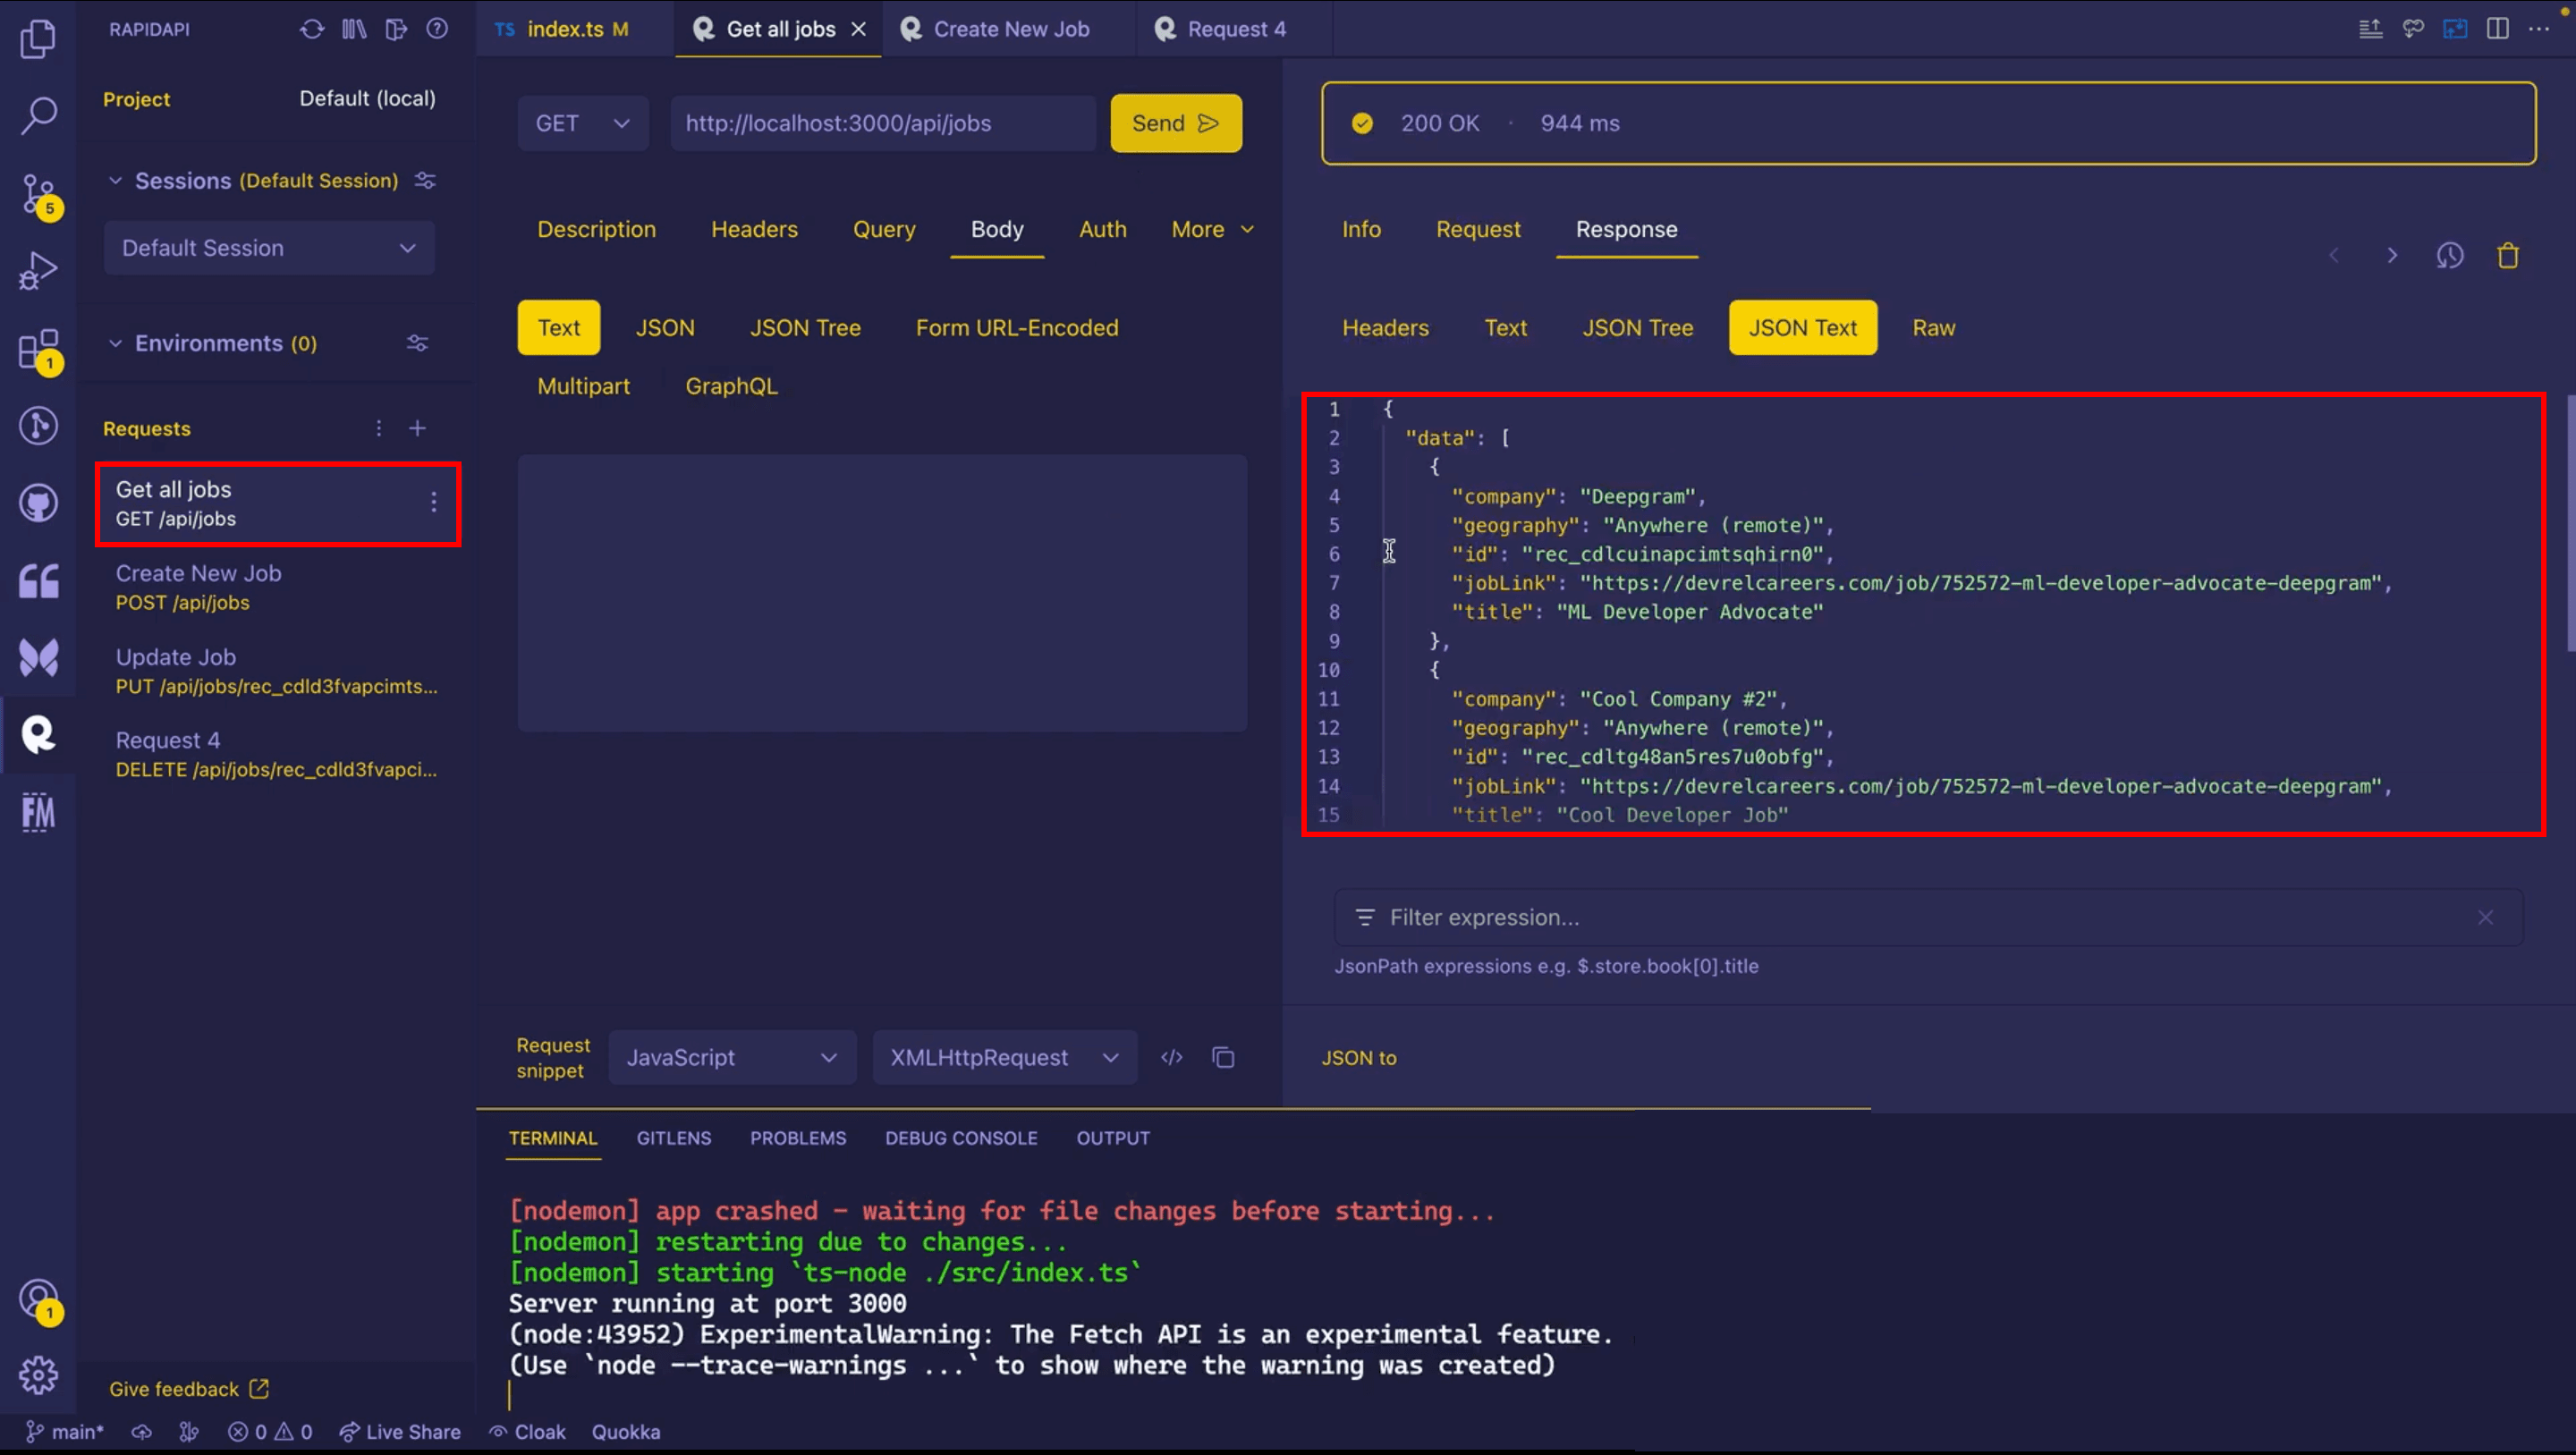Copy the request snippet to clipboard

click(x=1223, y=1058)
